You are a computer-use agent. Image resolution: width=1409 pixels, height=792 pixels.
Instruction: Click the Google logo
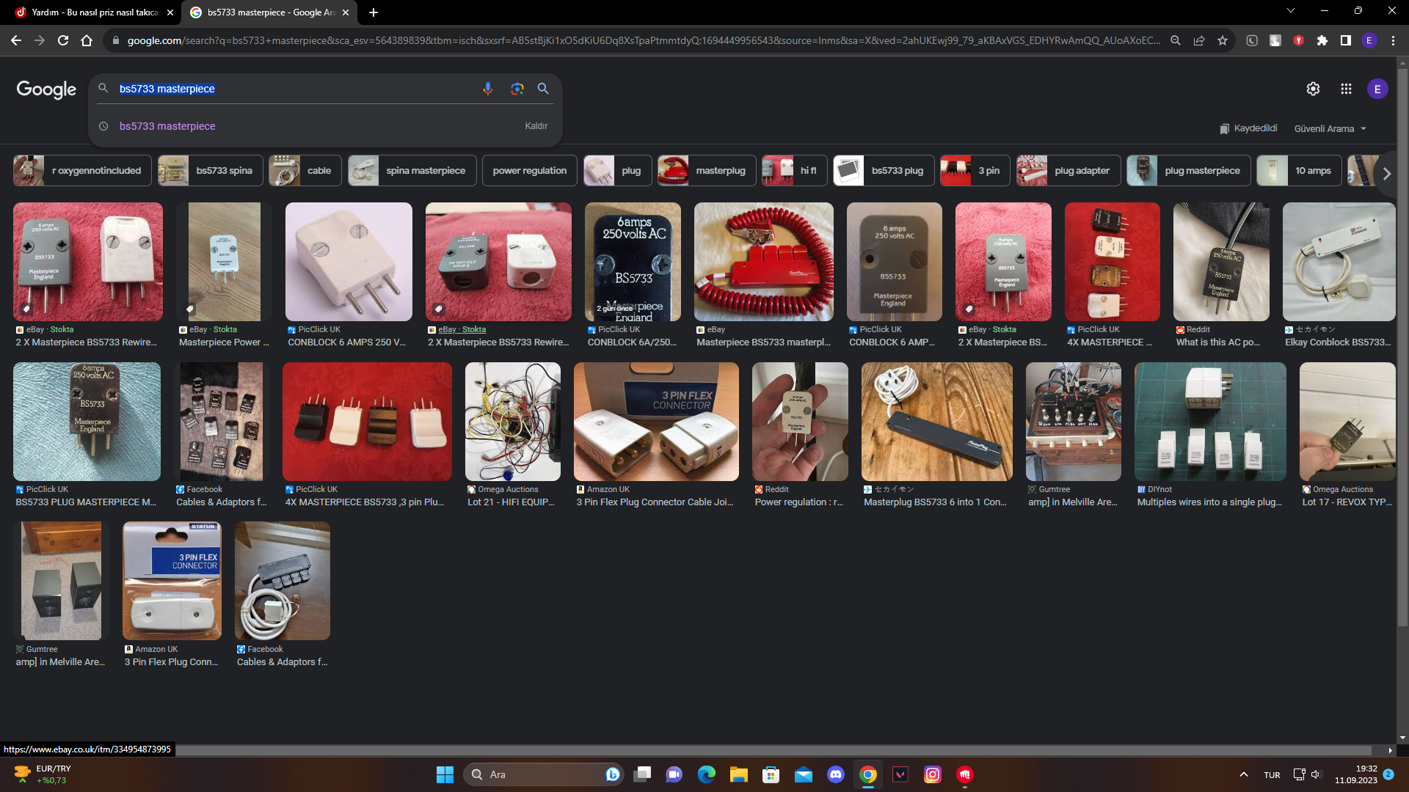pyautogui.click(x=46, y=89)
